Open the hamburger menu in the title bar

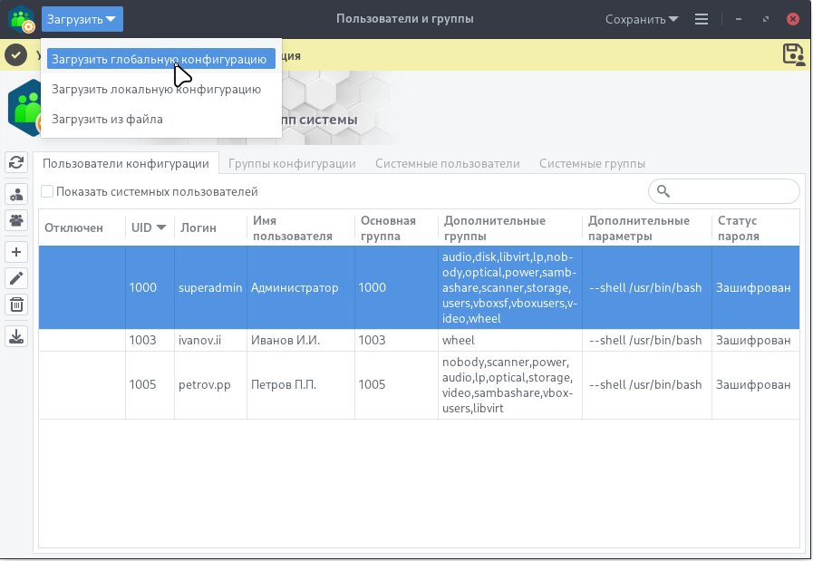(701, 19)
